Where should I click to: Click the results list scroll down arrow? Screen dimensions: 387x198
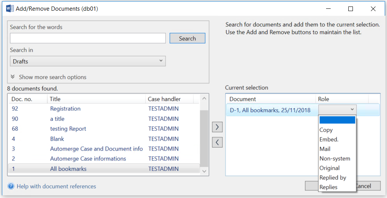pos(204,171)
